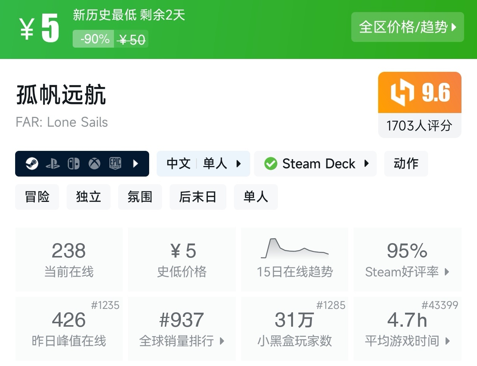
Task: Open the 15日在线趋势 trend chart
Action: [295, 259]
